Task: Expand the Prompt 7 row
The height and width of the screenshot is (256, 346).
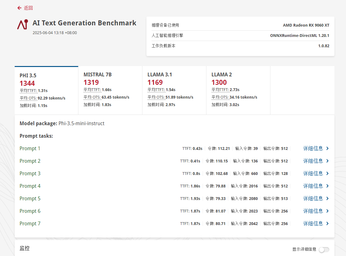Action: [30, 224]
